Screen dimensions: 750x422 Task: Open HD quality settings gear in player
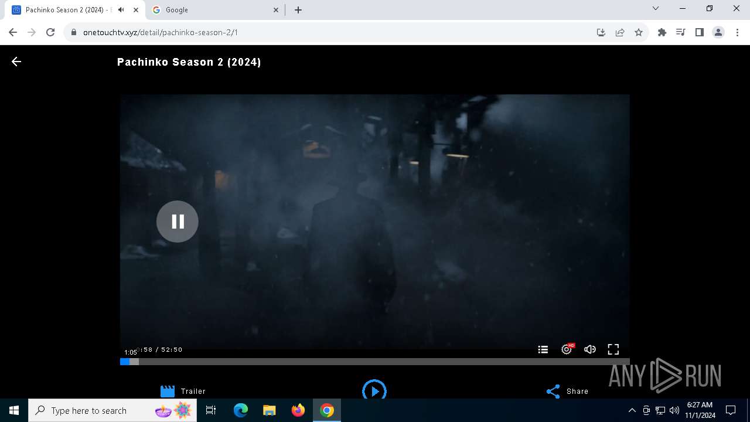[x=567, y=349]
